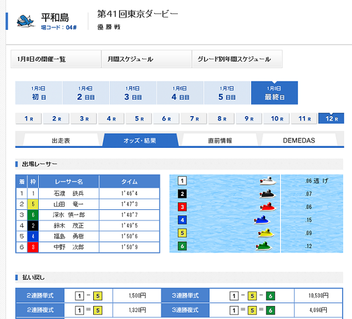352x319 pixels.
Task: Switch to 出走表 tab
Action: coord(61,141)
